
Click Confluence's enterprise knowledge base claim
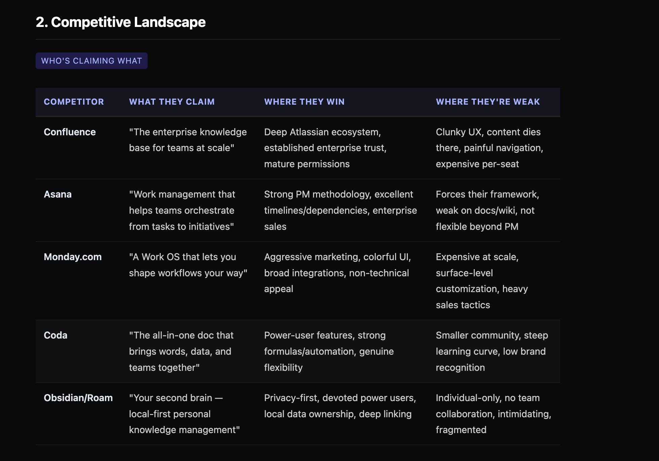pyautogui.click(x=188, y=140)
